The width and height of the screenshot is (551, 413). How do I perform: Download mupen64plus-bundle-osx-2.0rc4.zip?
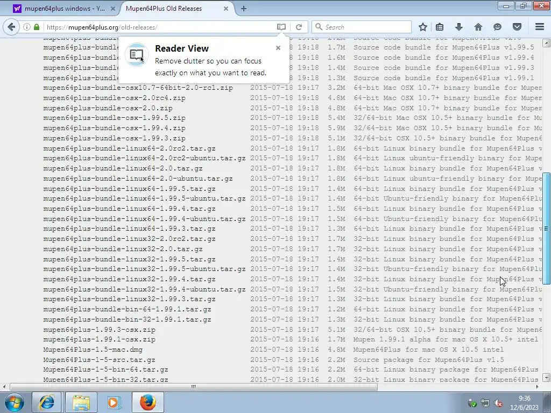(114, 98)
